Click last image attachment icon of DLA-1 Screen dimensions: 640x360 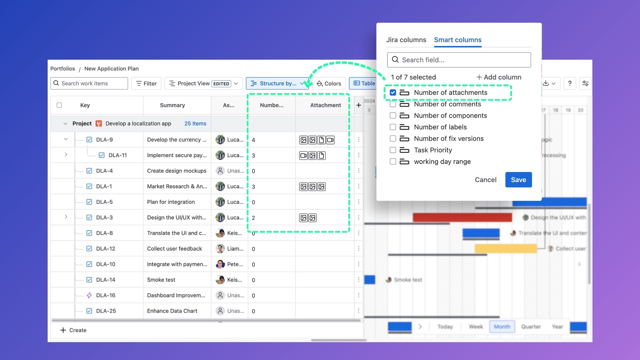pos(321,187)
